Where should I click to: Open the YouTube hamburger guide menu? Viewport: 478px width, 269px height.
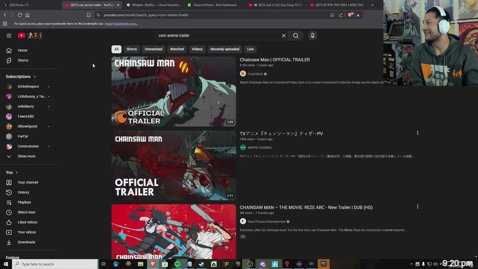click(x=9, y=35)
